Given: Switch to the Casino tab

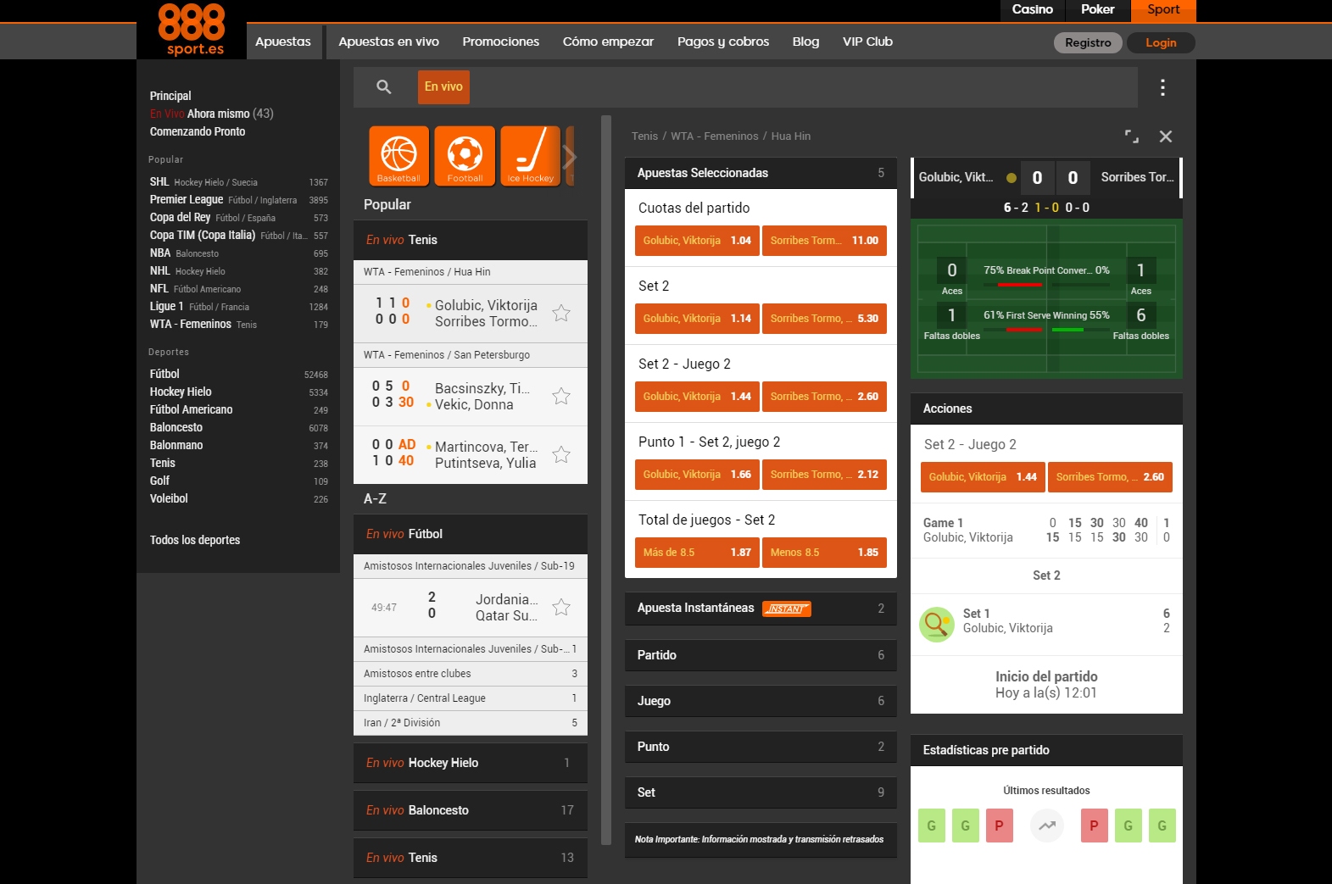Looking at the screenshot, I should 1033,9.
